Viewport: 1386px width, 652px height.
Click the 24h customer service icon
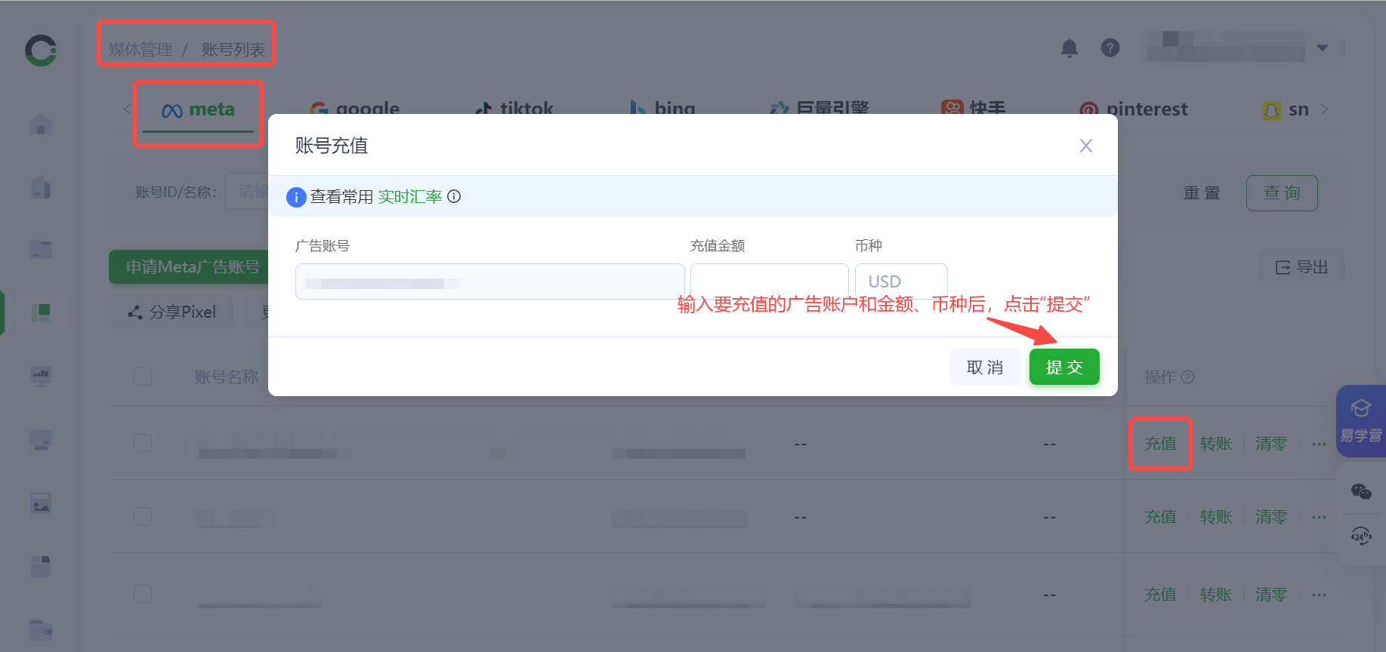[1360, 537]
